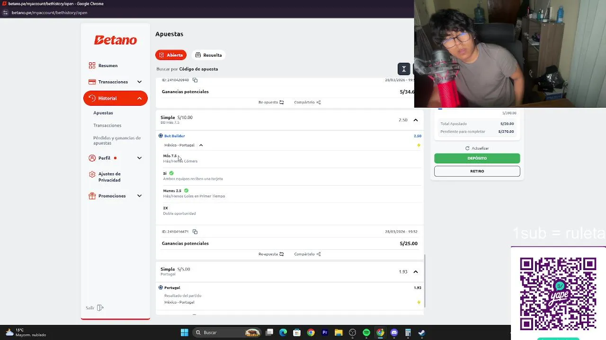This screenshot has width=606, height=340.
Task: Open Task View on taskbar
Action: (269, 332)
